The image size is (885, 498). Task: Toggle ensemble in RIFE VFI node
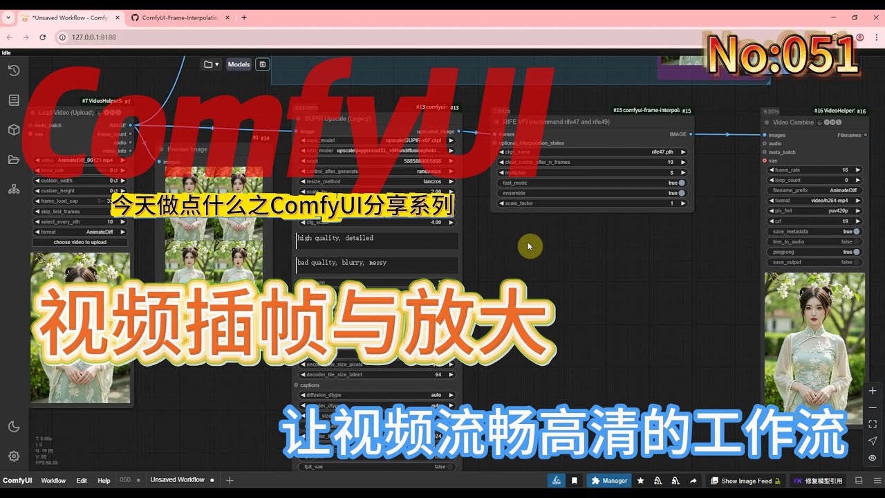pyautogui.click(x=592, y=193)
